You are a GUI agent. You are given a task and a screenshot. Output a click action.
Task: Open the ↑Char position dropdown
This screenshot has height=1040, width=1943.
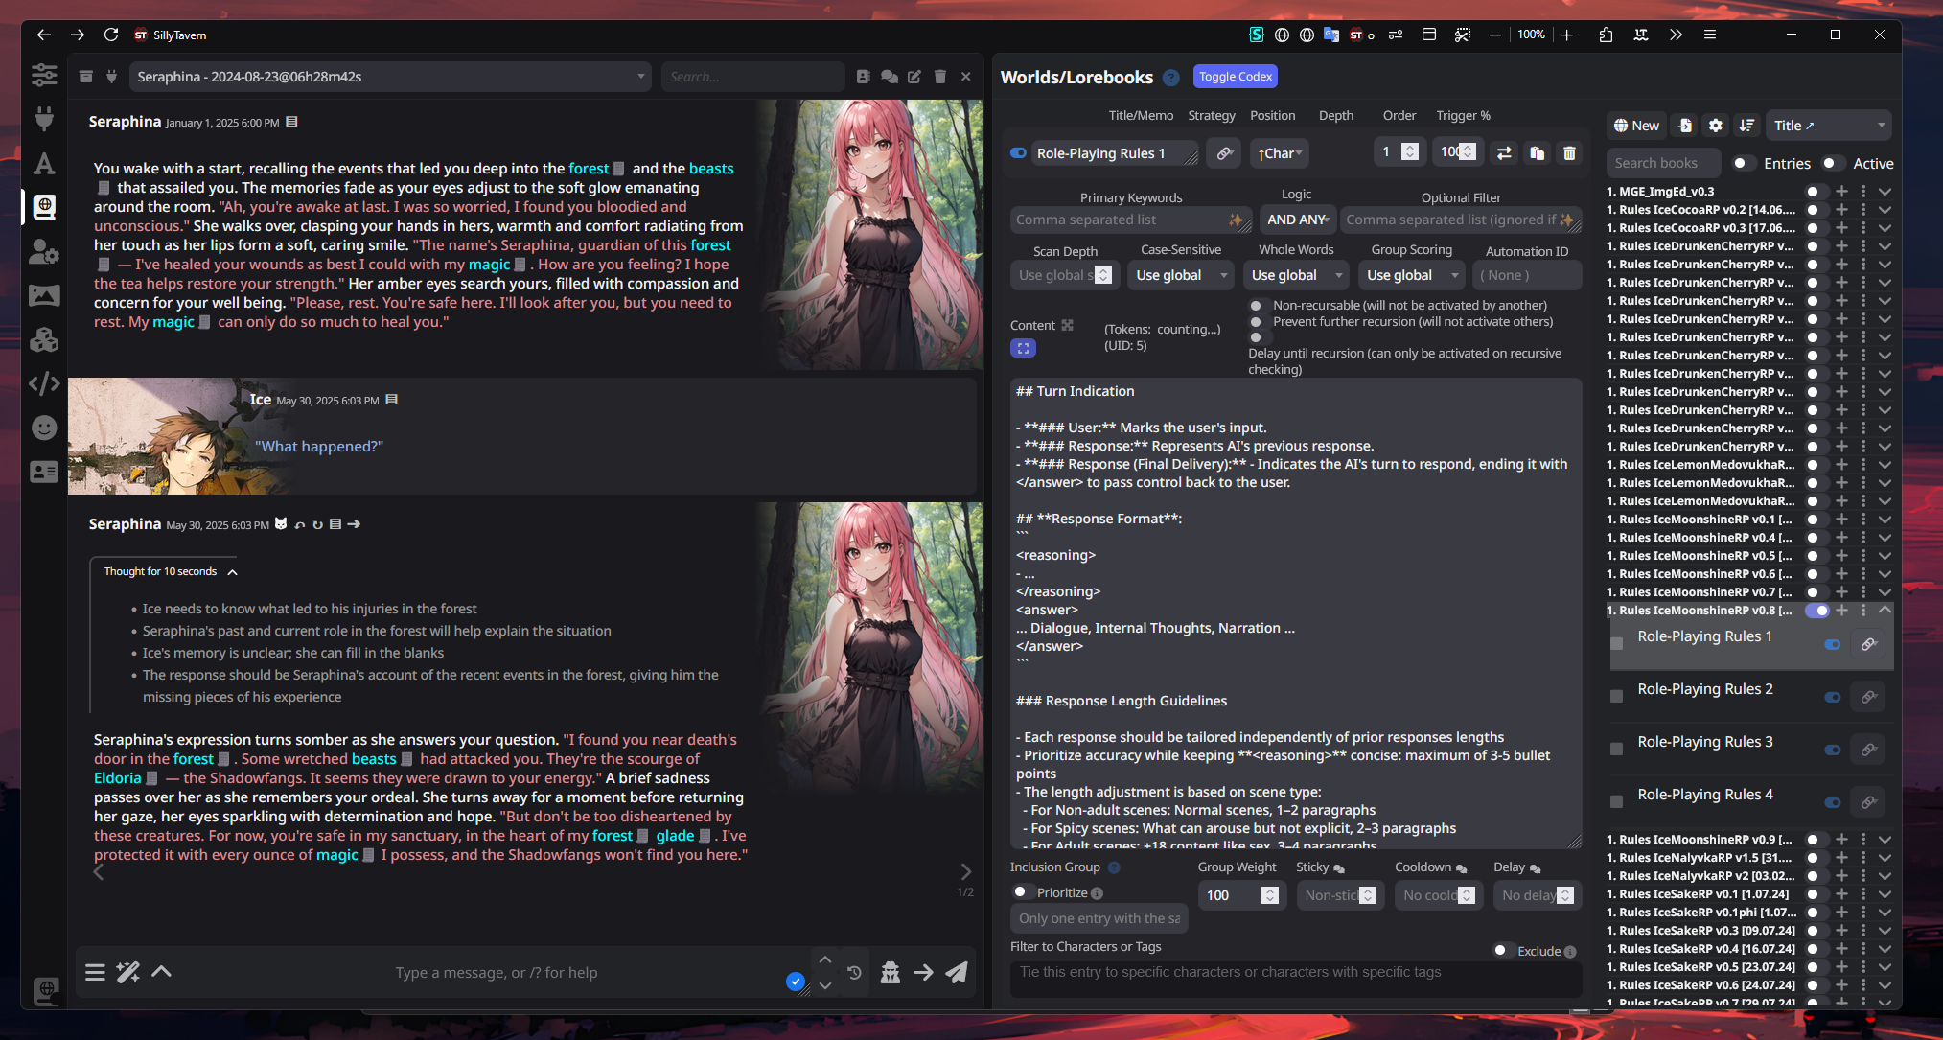coord(1279,153)
